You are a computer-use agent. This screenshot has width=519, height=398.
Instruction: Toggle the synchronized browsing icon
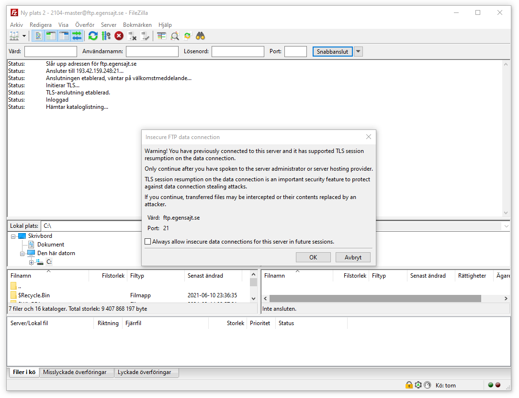point(187,36)
